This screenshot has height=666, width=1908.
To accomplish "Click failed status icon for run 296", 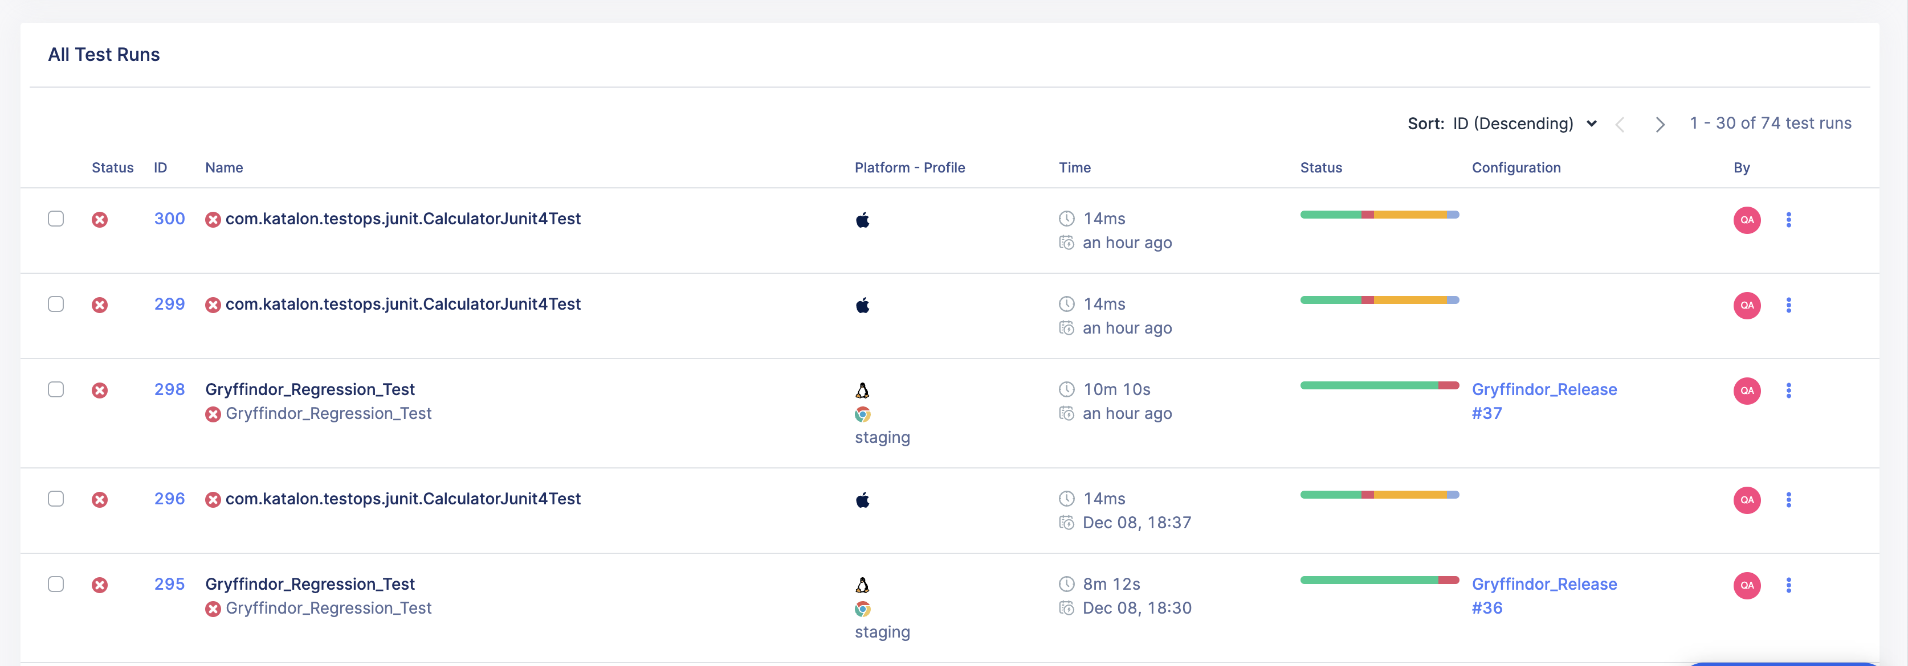I will click(100, 500).
